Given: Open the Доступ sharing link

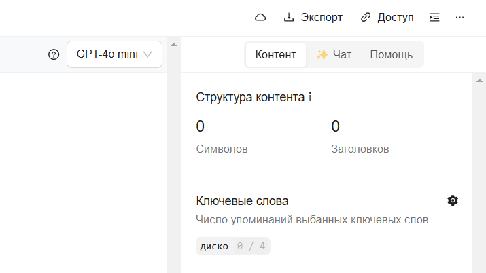Looking at the screenshot, I should tap(387, 18).
